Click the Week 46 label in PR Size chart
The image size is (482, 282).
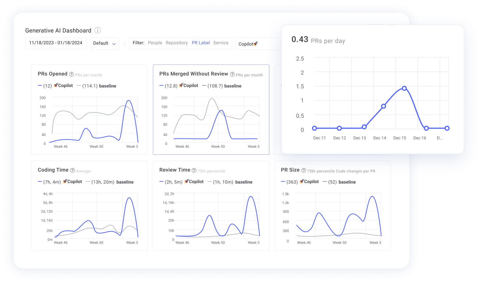pos(304,243)
